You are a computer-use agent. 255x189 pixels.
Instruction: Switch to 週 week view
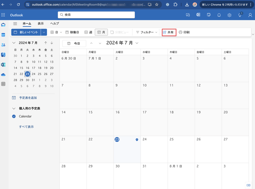pos(88,32)
